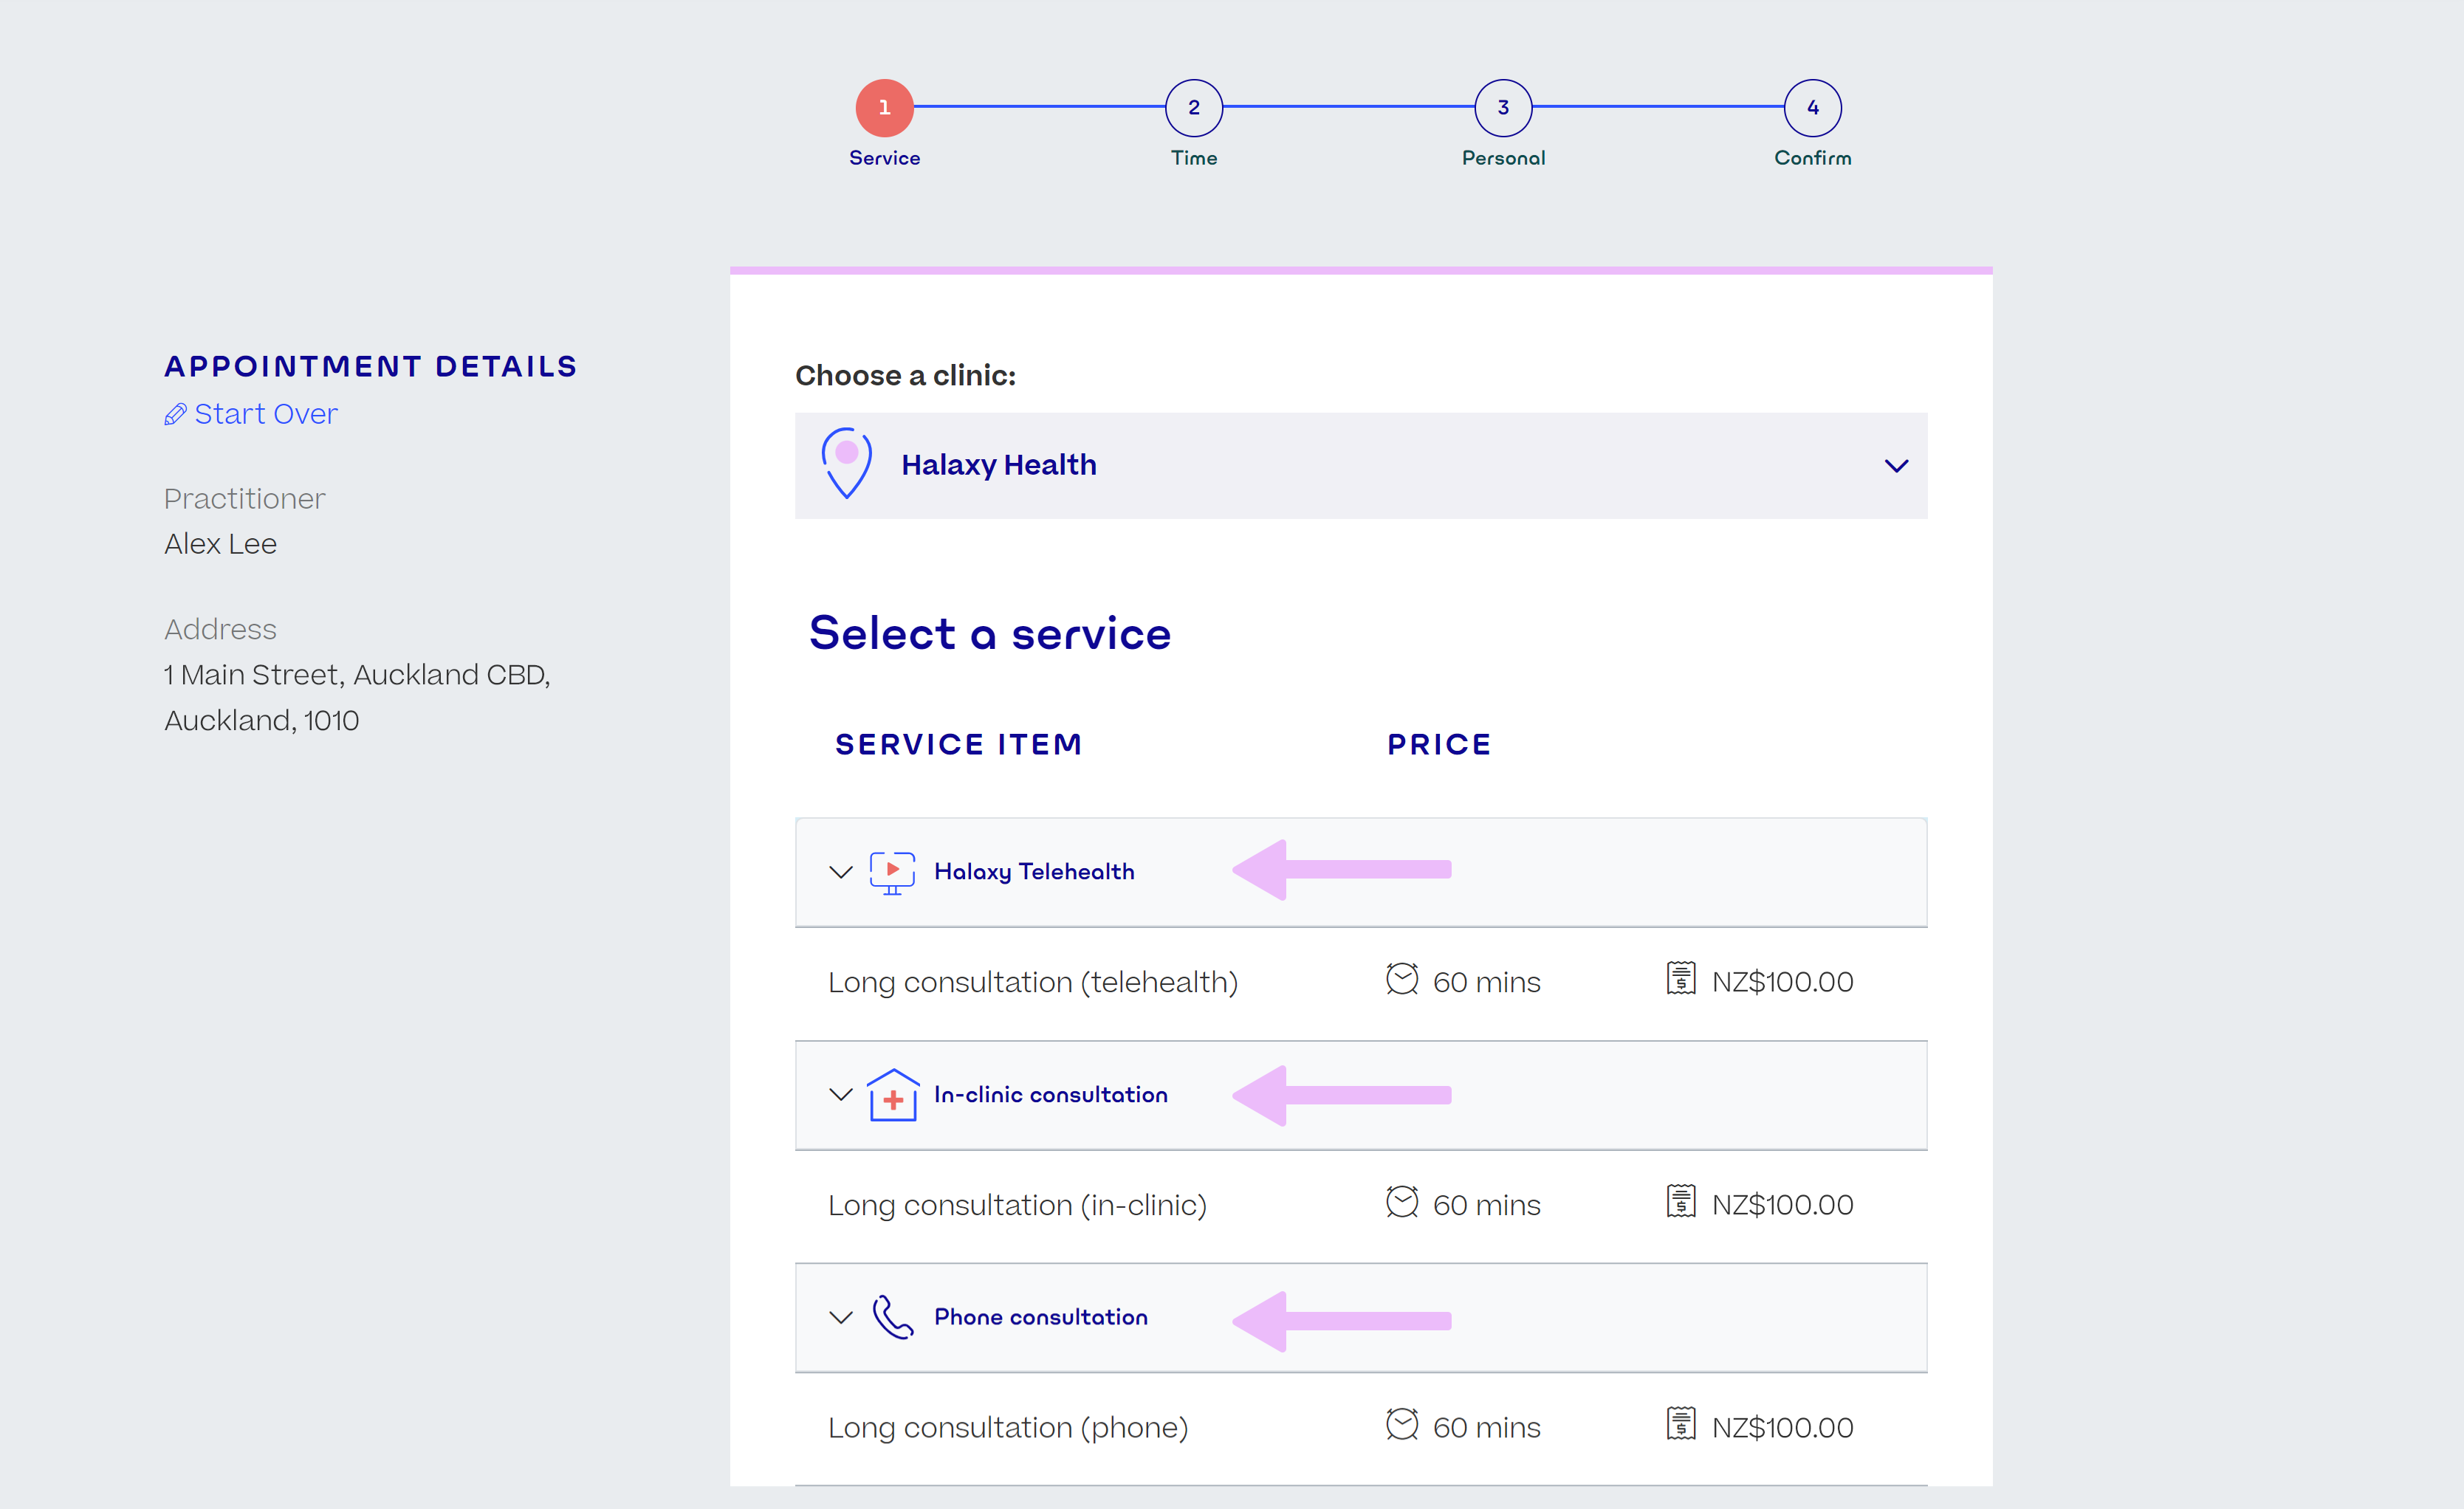Select the Phone consultation category label
Image resolution: width=2464 pixels, height=1509 pixels.
point(1040,1317)
